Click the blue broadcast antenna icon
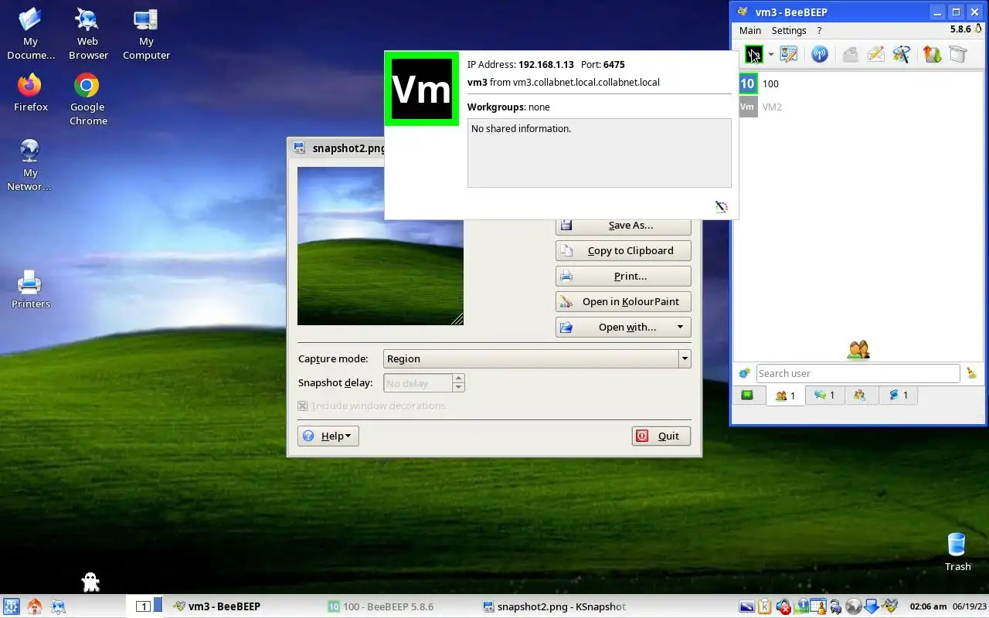The image size is (989, 618). 820,54
